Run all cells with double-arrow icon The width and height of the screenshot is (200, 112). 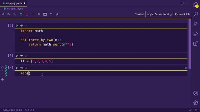tap(3, 14)
